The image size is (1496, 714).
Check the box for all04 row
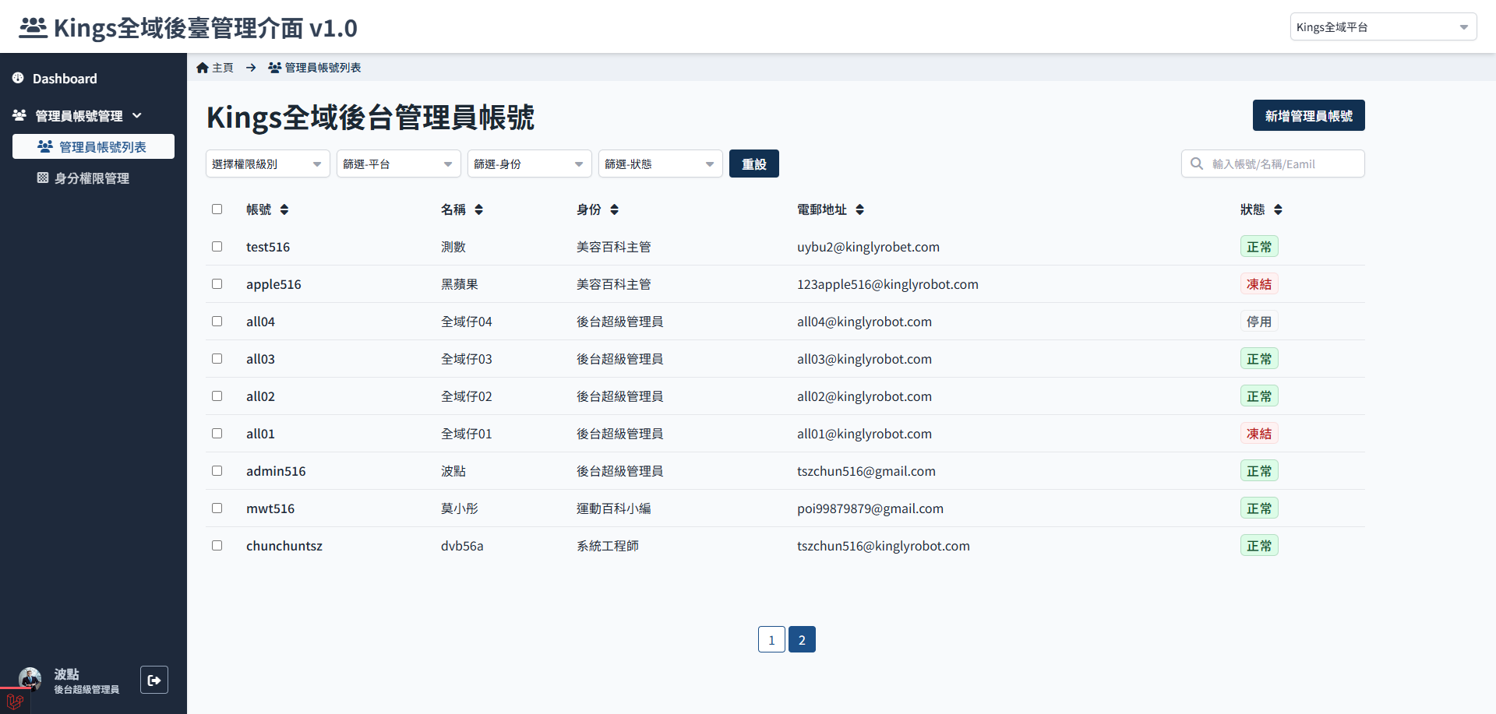(x=217, y=322)
